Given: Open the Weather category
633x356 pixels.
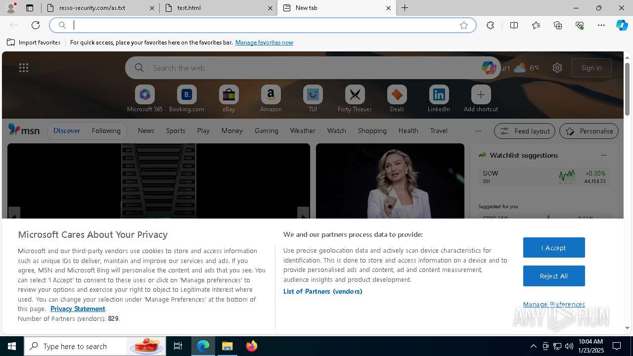Looking at the screenshot, I should [x=303, y=131].
